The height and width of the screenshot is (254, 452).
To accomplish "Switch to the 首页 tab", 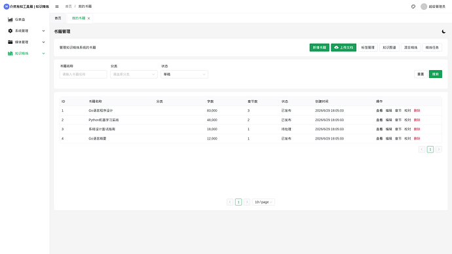I will pos(58,18).
